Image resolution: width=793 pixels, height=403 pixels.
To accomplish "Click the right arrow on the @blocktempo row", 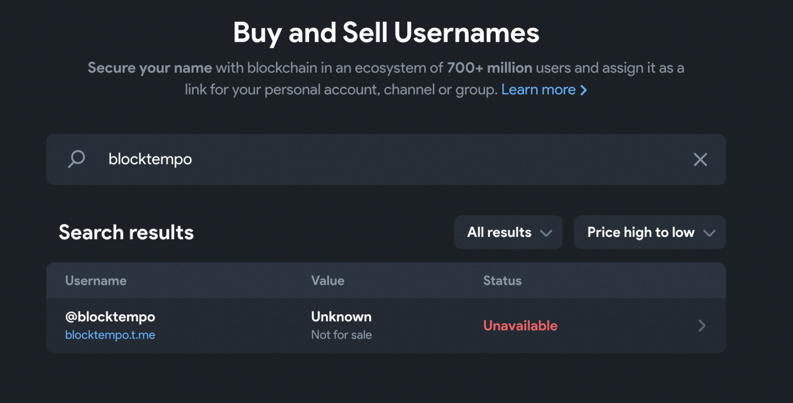I will point(701,326).
